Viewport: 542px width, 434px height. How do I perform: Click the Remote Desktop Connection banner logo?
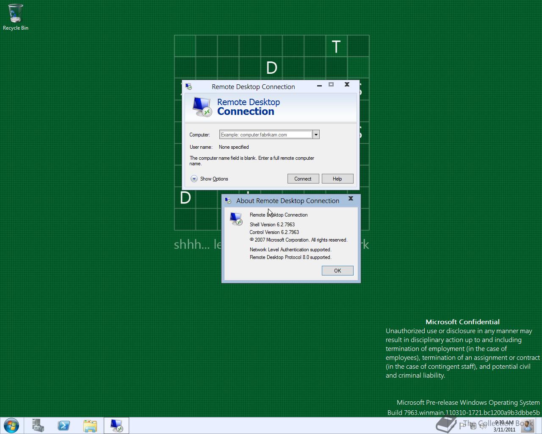coord(202,106)
